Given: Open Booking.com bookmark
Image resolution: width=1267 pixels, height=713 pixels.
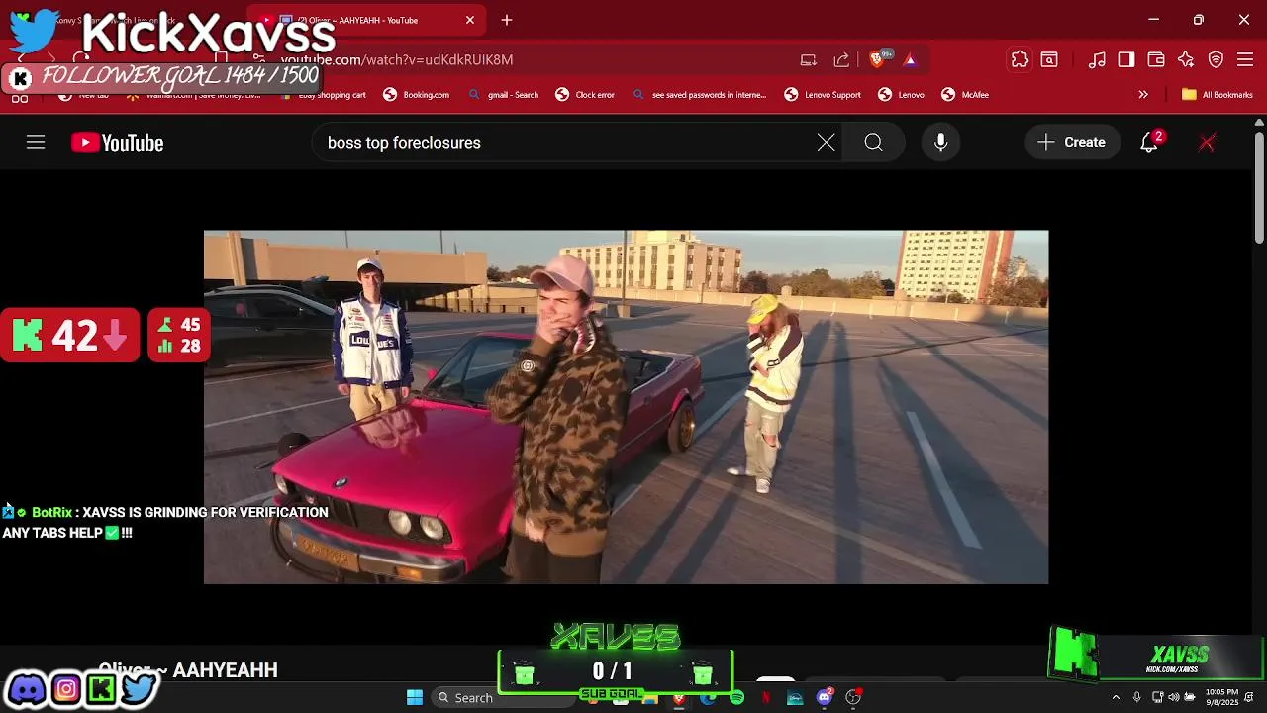Looking at the screenshot, I should [417, 95].
